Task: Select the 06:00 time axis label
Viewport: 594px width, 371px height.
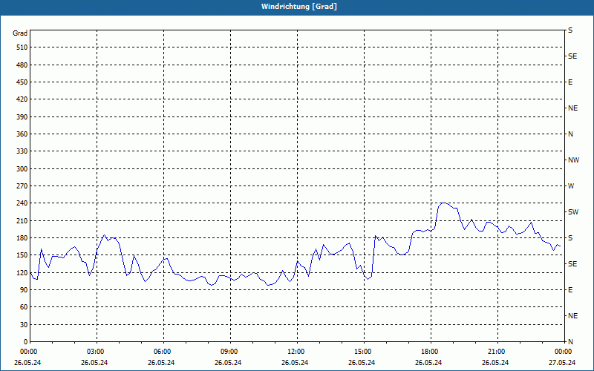Action: 163,351
